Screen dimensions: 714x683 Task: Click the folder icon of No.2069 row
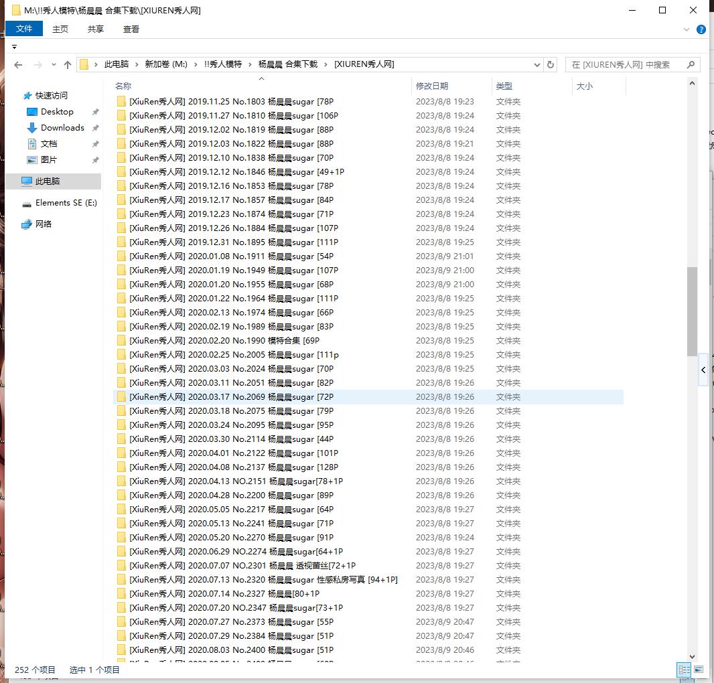pyautogui.click(x=121, y=397)
